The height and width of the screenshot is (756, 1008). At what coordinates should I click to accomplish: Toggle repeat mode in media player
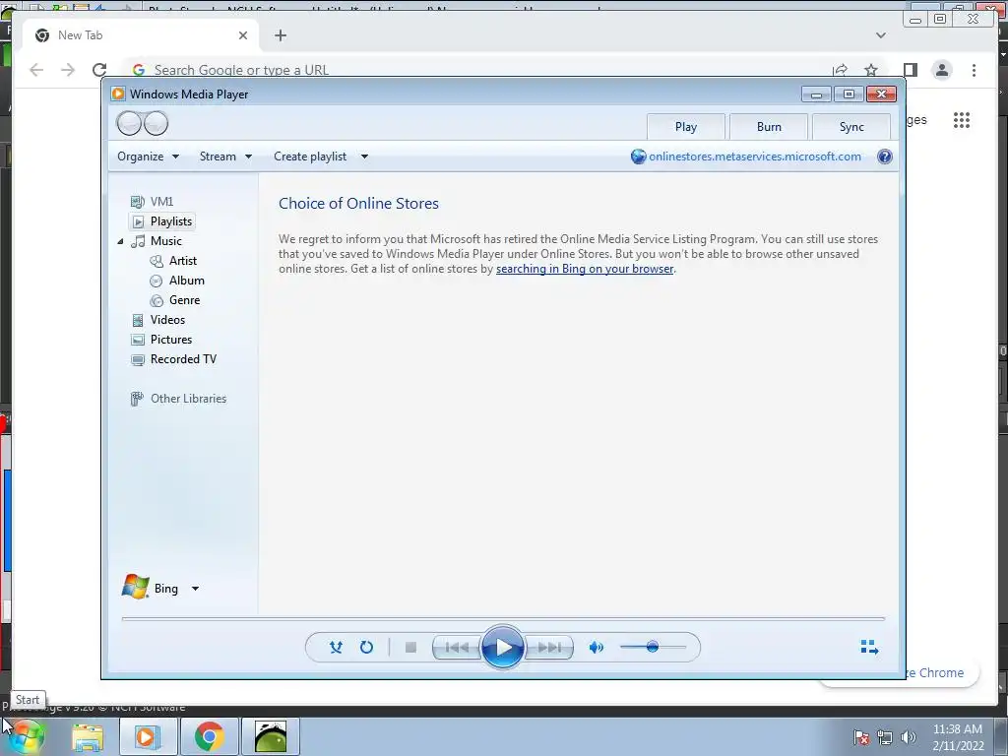point(366,648)
